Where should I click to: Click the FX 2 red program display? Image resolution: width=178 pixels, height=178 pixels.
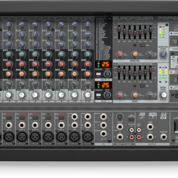[x=105, y=85]
